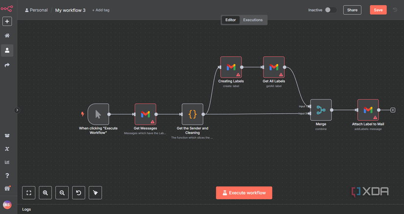
Task: Click the Share button
Action: pyautogui.click(x=352, y=10)
